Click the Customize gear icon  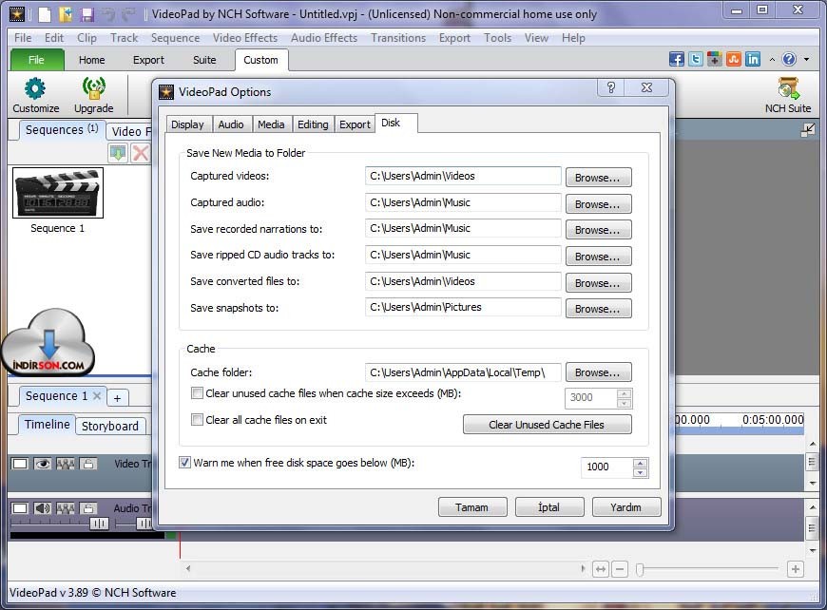point(35,88)
